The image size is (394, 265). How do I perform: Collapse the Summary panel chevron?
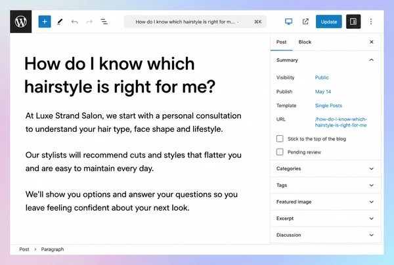pos(372,60)
